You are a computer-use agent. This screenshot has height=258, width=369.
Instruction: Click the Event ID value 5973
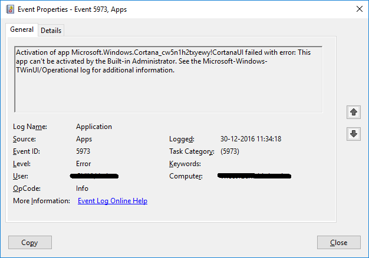click(83, 151)
